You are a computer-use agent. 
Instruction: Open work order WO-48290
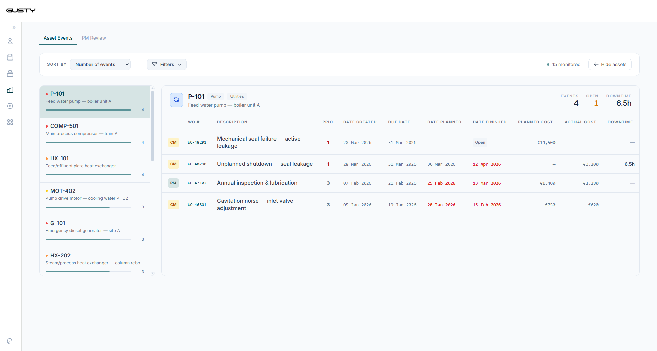tap(197, 164)
